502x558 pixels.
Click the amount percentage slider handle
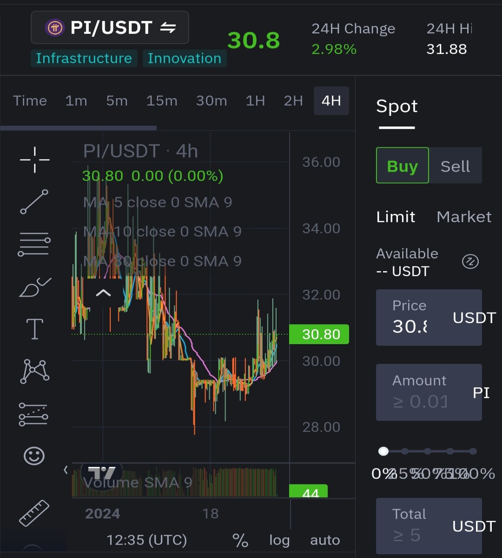point(383,451)
